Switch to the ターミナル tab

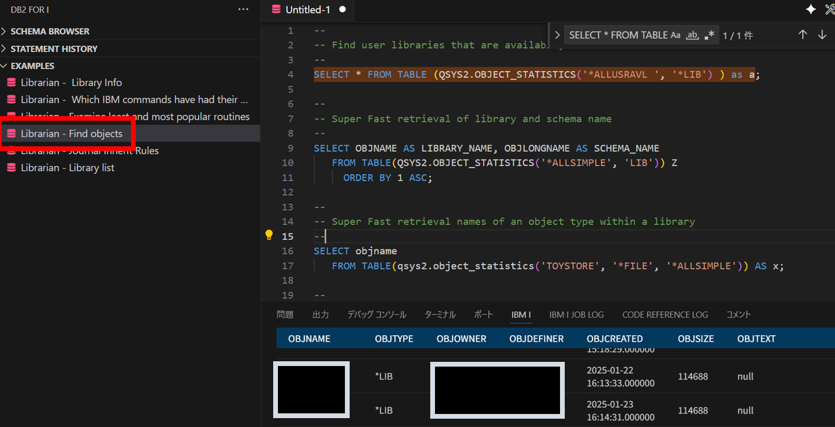click(440, 314)
